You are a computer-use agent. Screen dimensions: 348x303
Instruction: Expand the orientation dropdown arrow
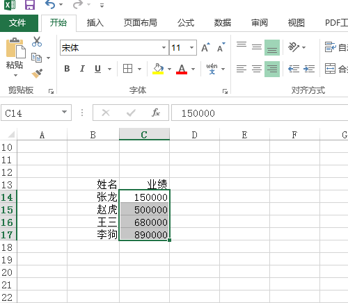[x=303, y=47]
